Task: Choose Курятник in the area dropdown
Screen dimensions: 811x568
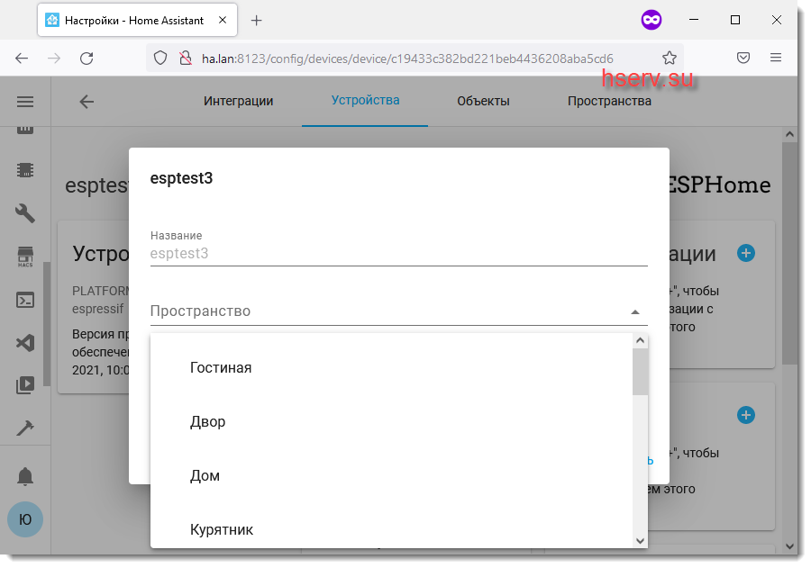Action: pyautogui.click(x=222, y=530)
